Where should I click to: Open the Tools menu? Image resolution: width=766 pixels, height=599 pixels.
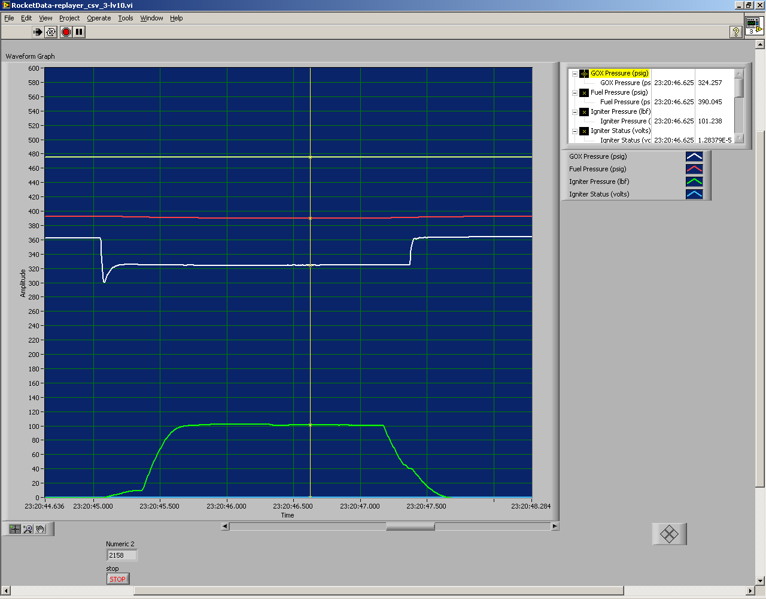tap(125, 18)
